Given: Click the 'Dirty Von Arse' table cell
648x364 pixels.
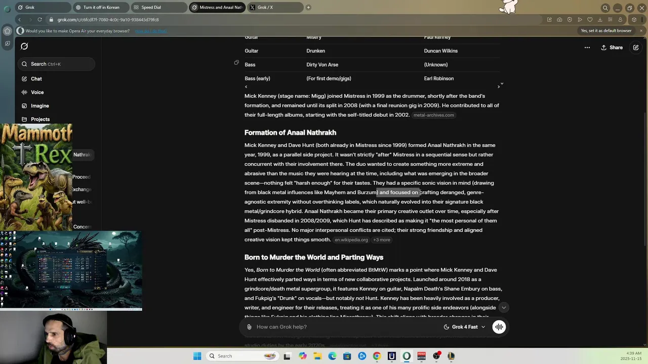Looking at the screenshot, I should [x=322, y=65].
